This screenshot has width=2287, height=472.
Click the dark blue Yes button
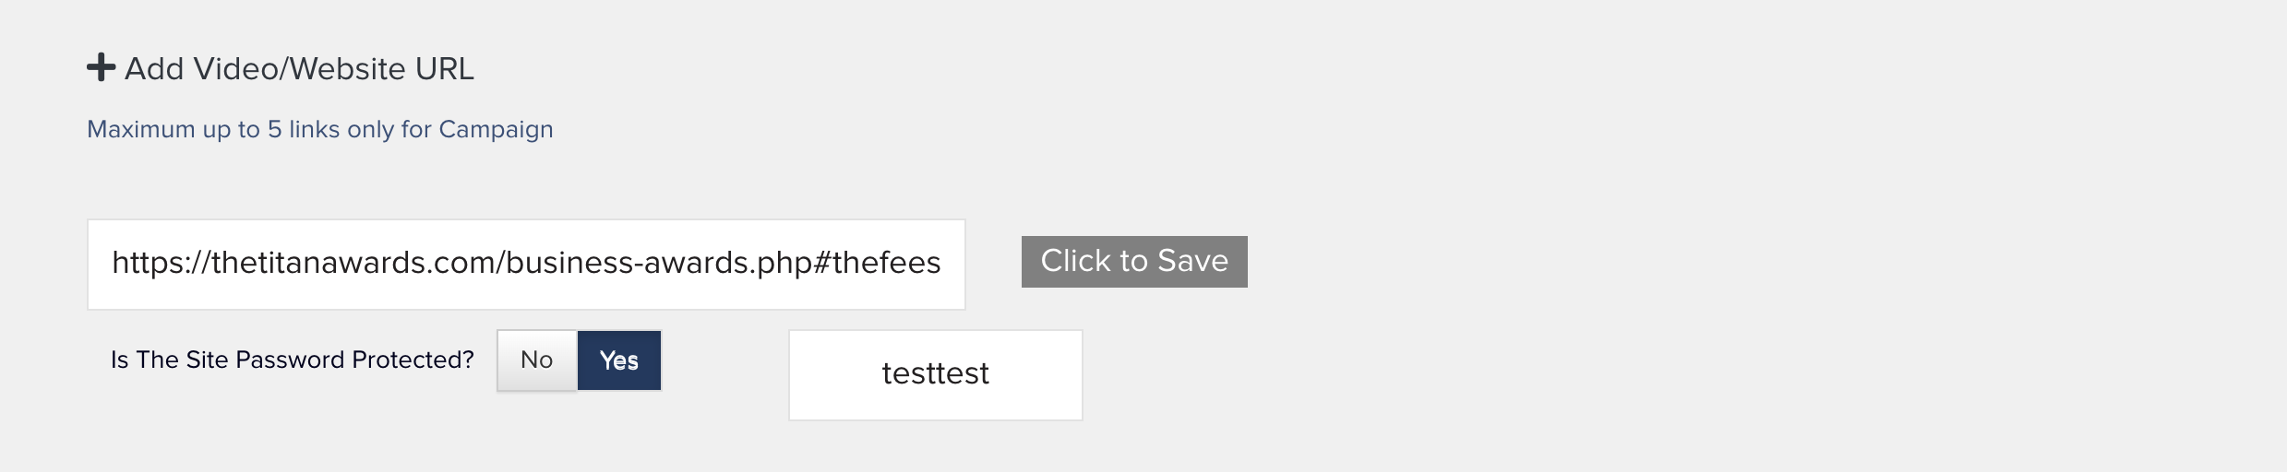(x=619, y=360)
